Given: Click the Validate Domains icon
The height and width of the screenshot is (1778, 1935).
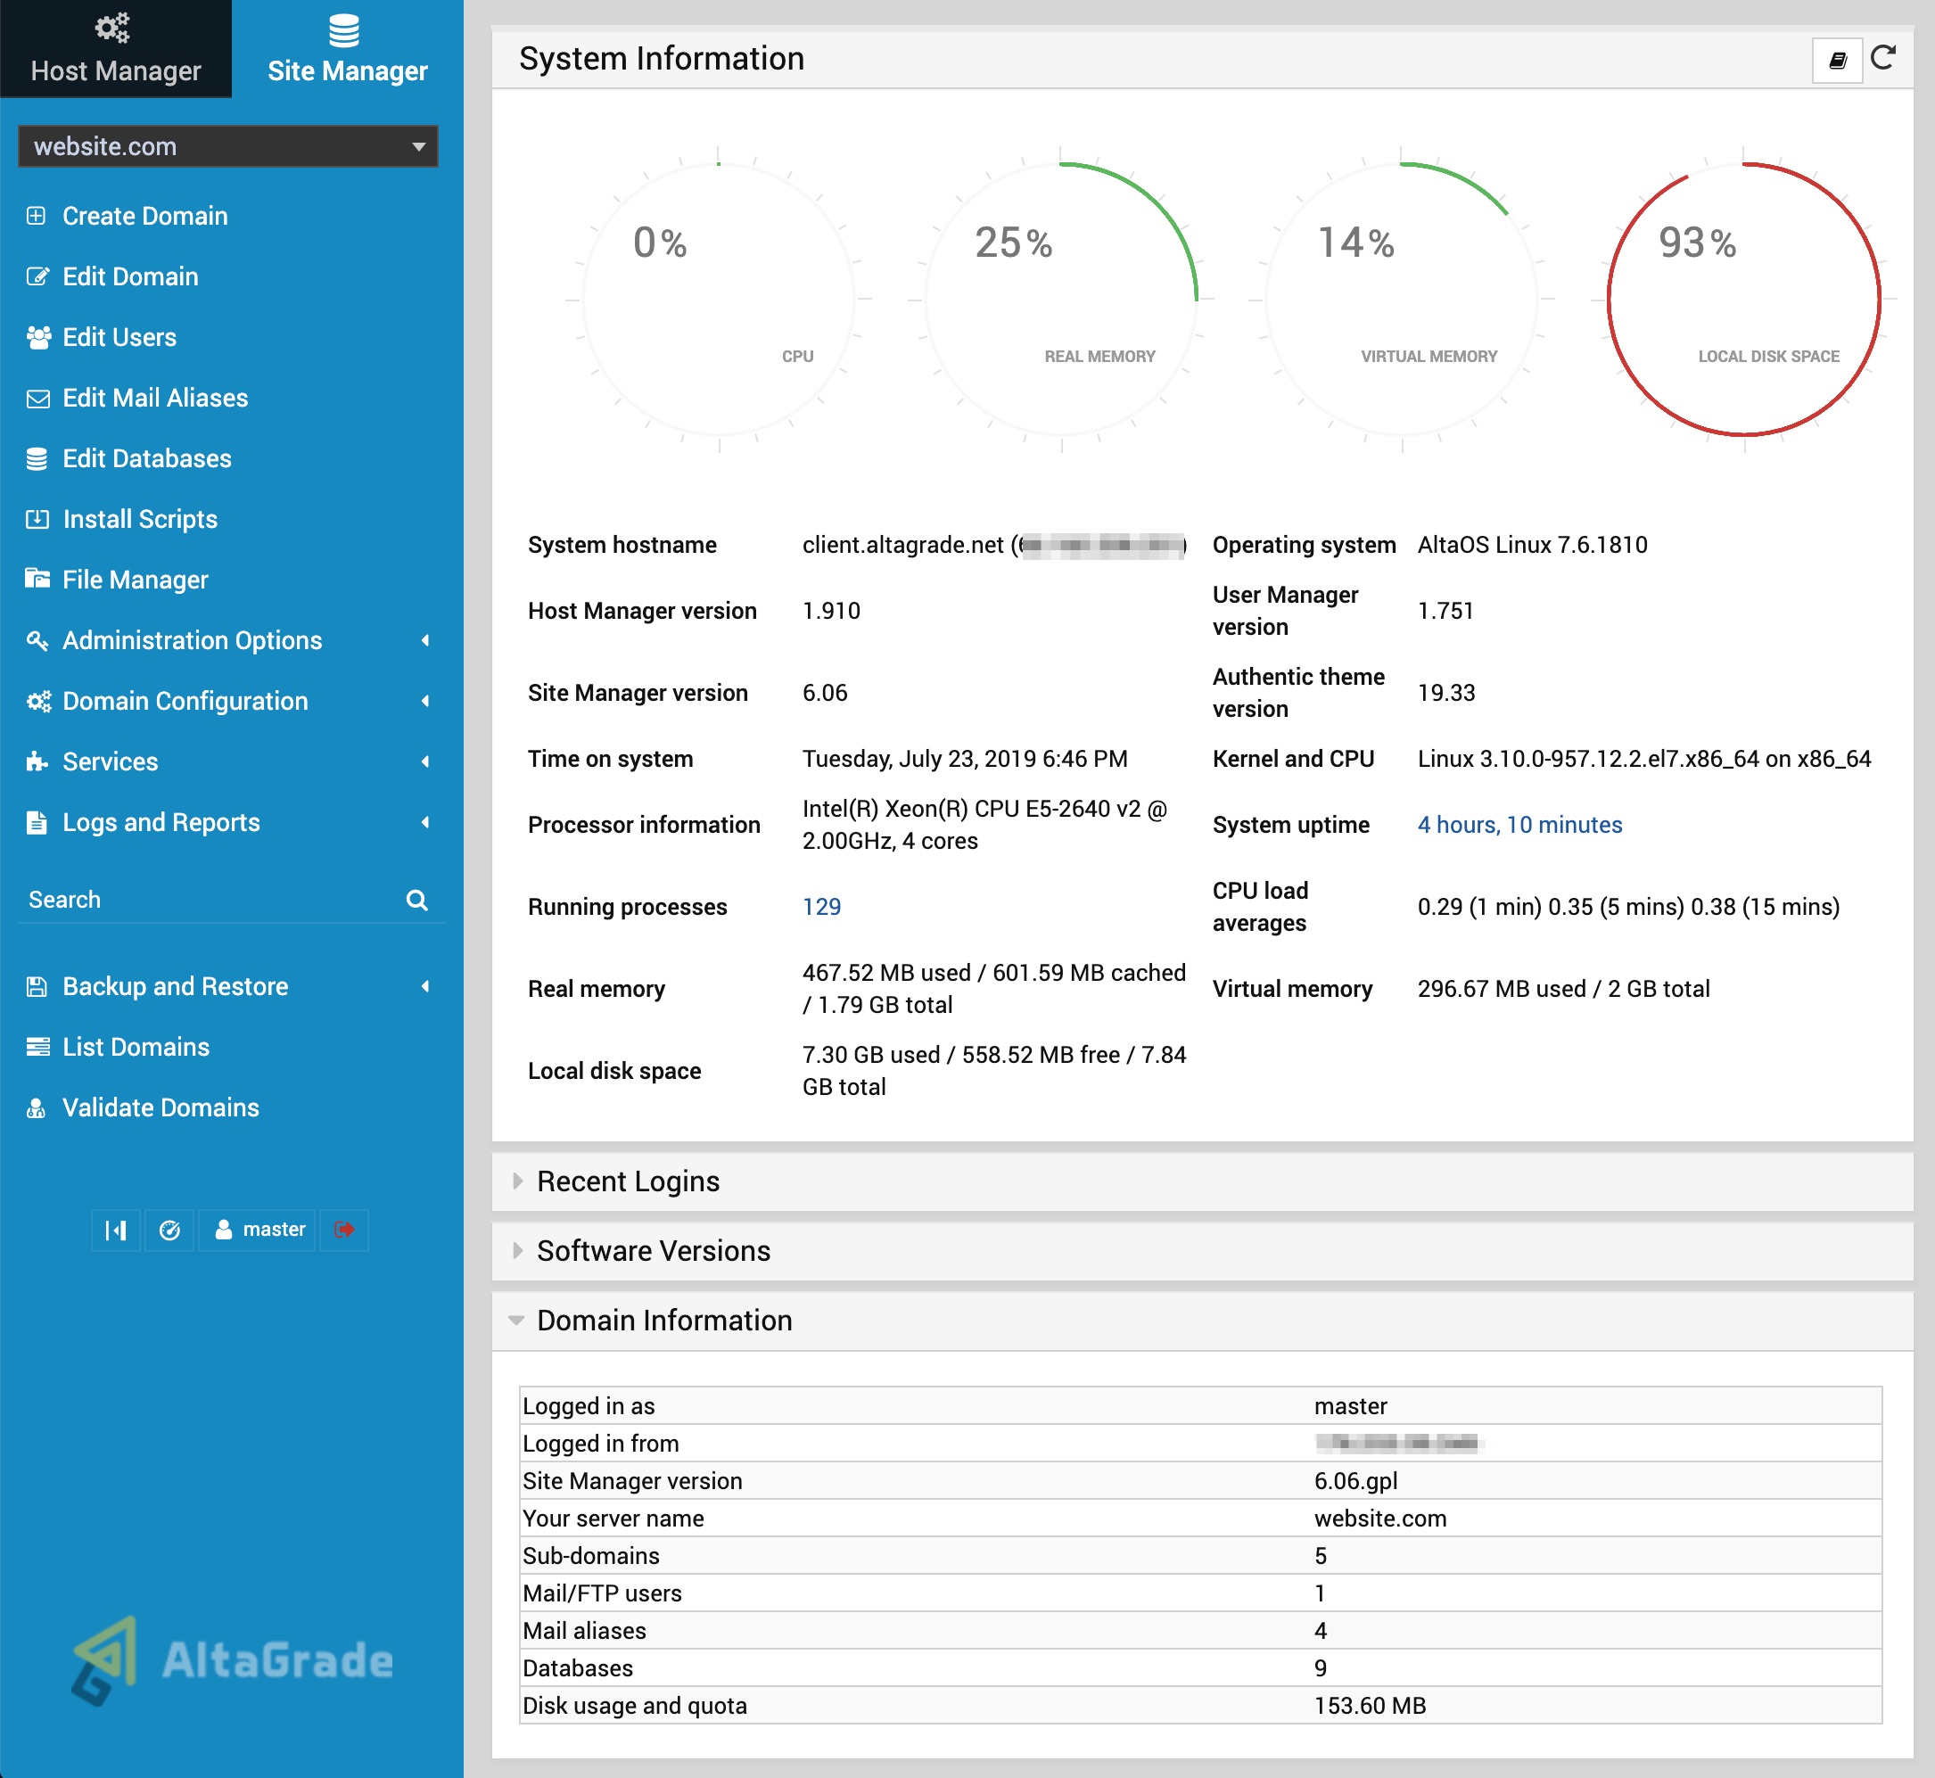Looking at the screenshot, I should click(x=36, y=1107).
